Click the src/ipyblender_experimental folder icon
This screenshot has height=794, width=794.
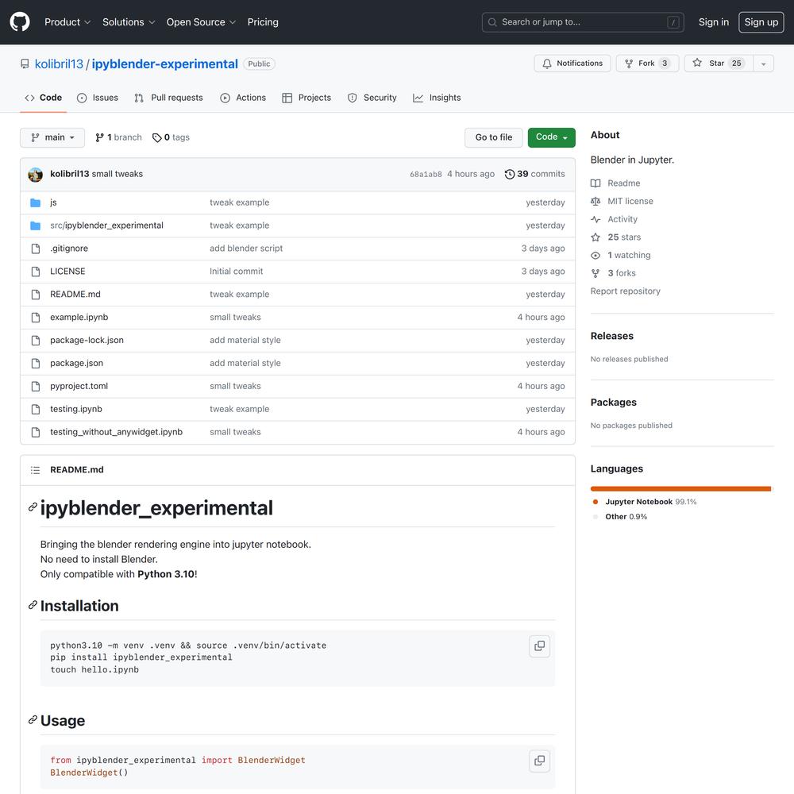point(36,225)
